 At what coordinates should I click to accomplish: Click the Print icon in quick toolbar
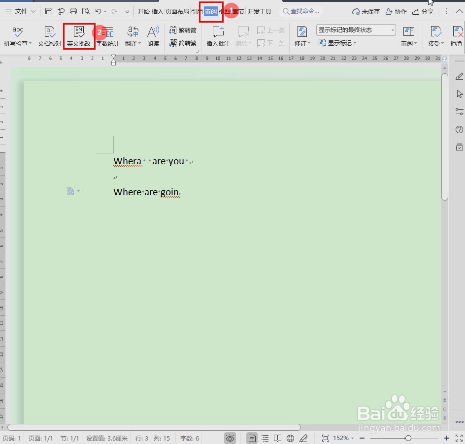coord(73,11)
